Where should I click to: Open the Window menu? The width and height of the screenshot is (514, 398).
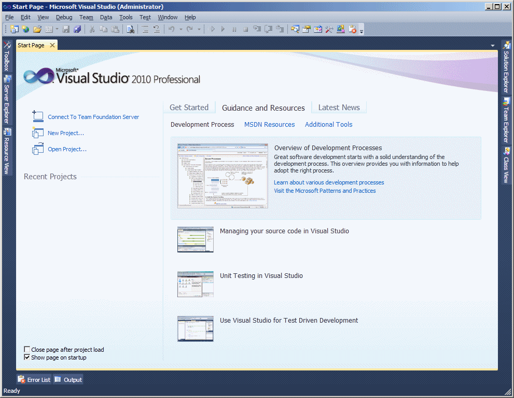click(x=168, y=17)
